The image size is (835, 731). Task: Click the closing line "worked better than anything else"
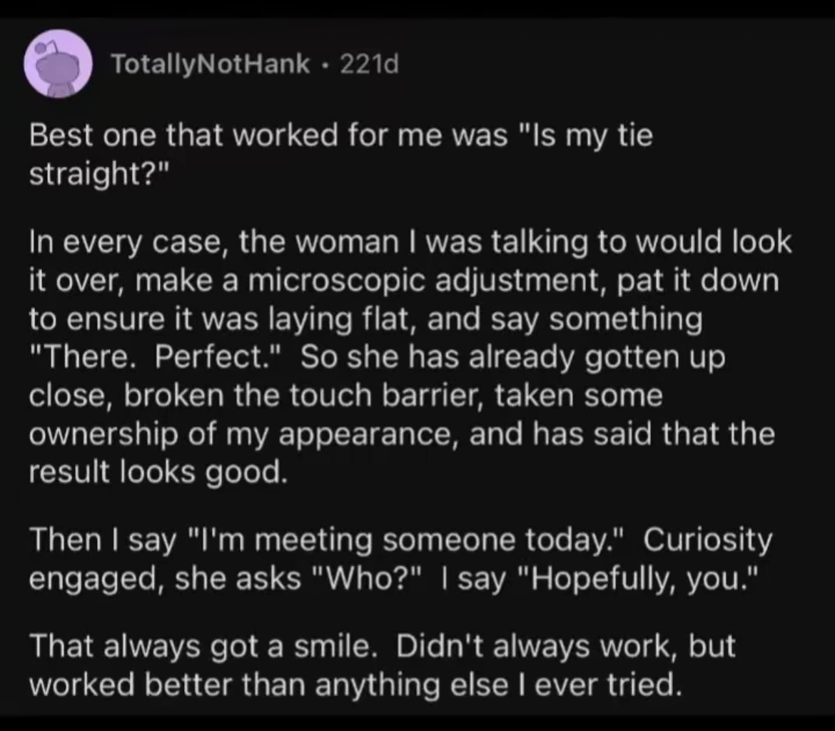pyautogui.click(x=268, y=684)
